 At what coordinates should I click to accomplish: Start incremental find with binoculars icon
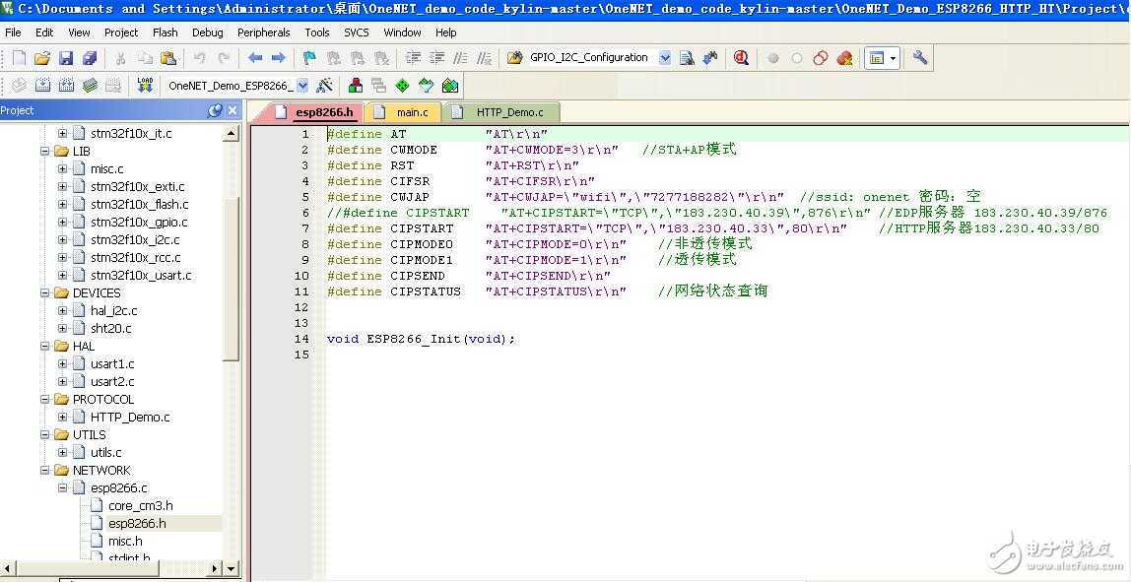(710, 58)
